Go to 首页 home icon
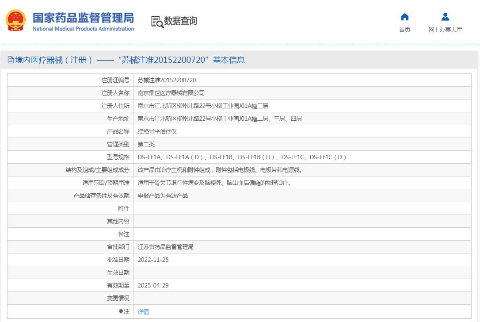 pos(405,17)
